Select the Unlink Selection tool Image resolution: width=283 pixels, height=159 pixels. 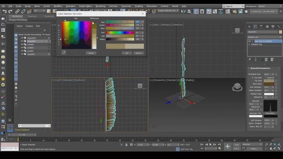23,11
